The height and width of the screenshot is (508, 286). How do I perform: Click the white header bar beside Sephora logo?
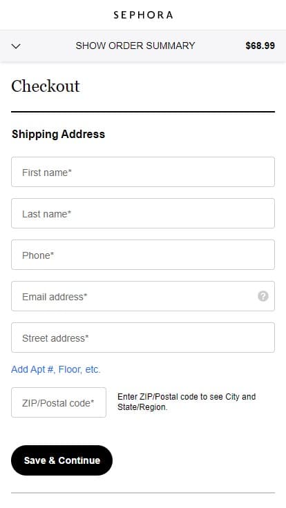227,15
